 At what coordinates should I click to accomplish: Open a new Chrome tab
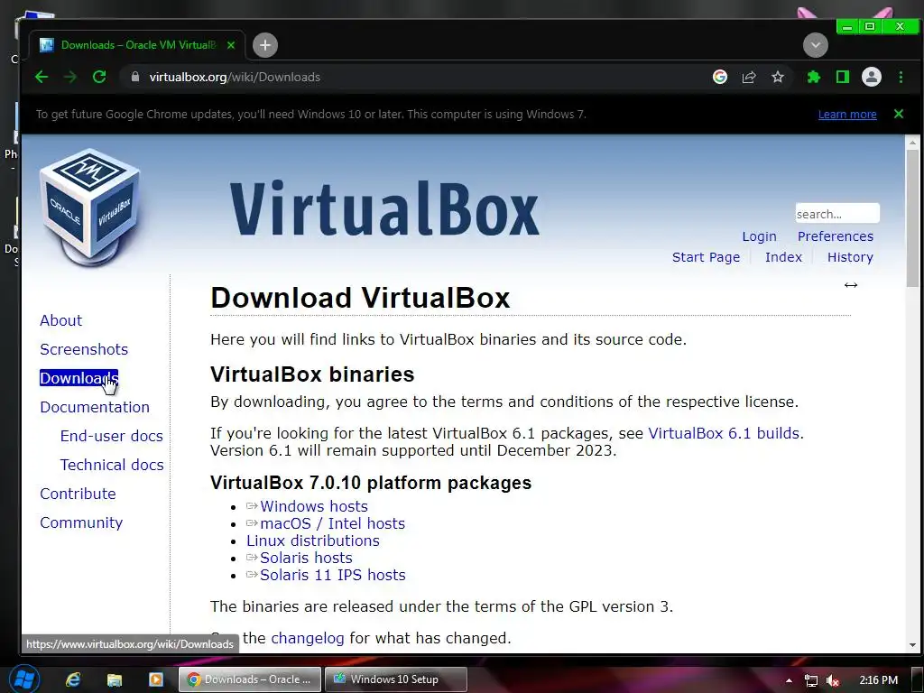click(x=265, y=45)
